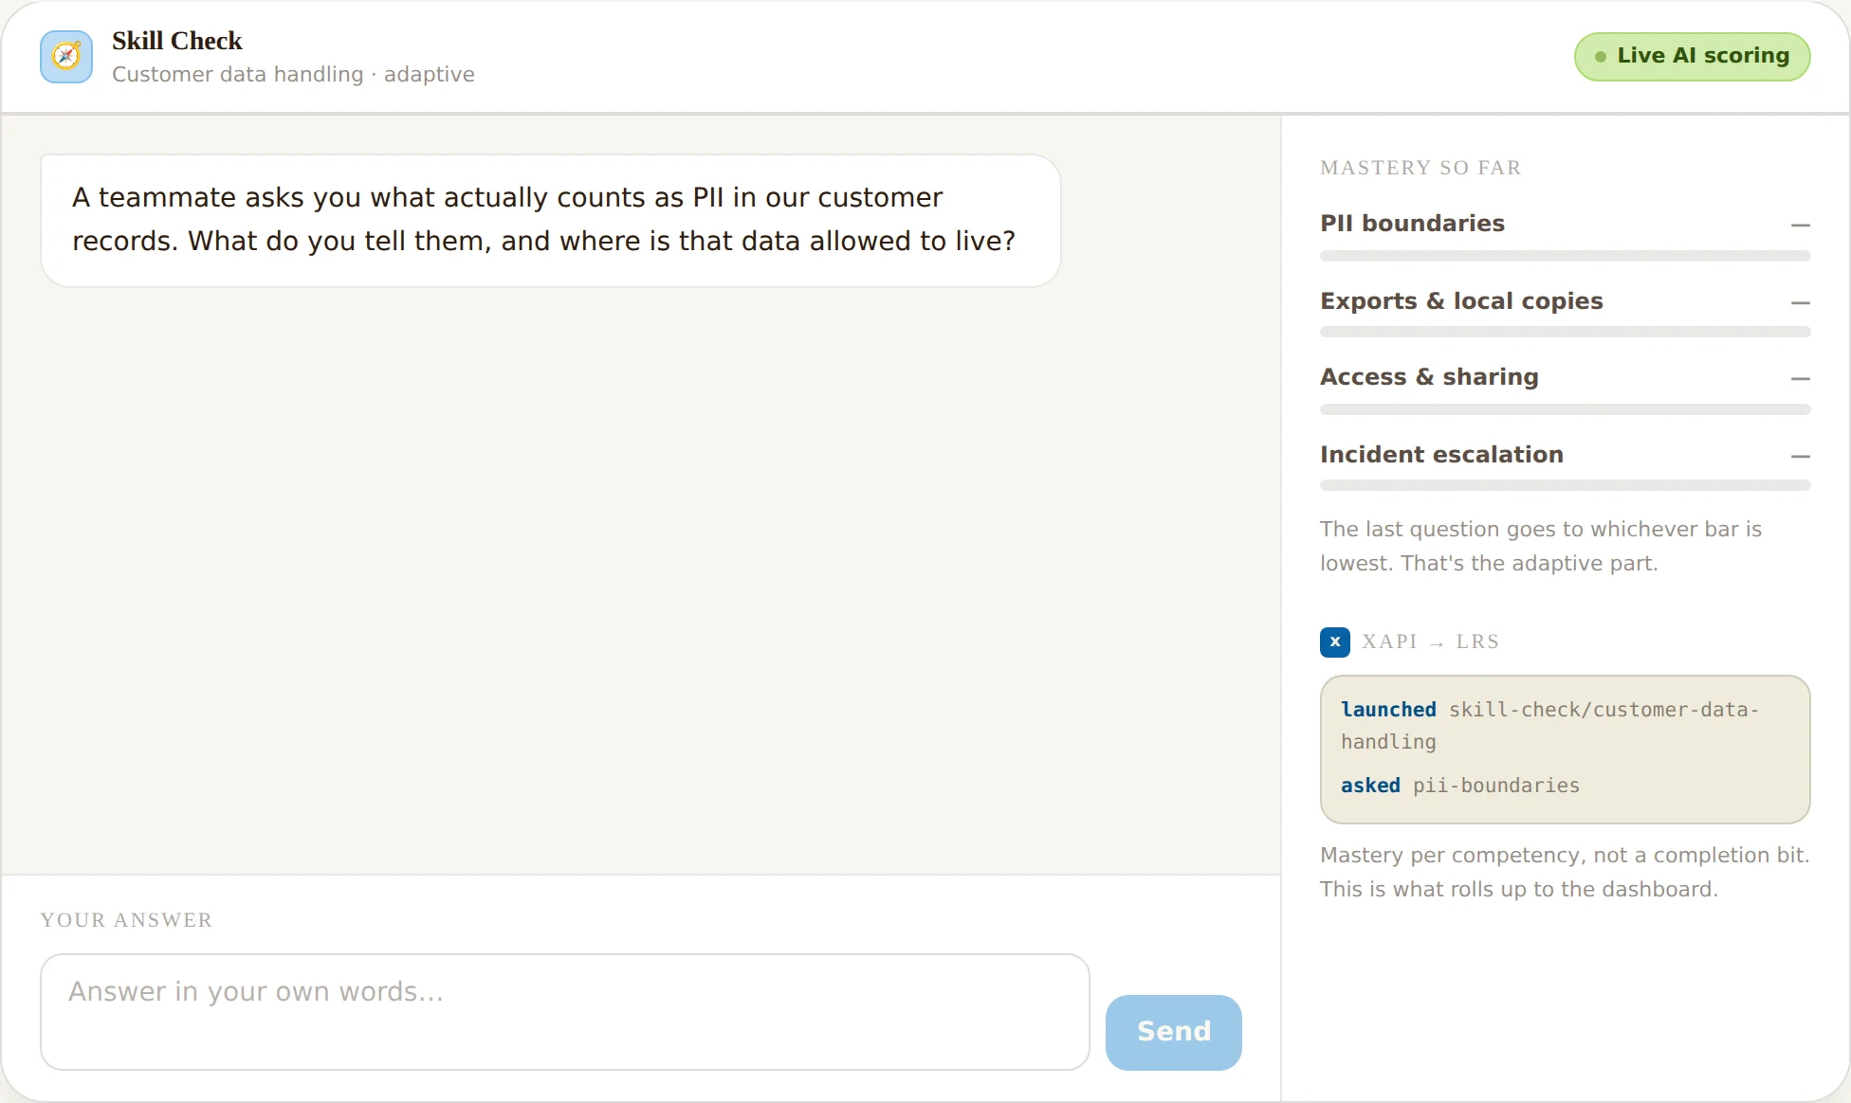Image resolution: width=1851 pixels, height=1103 pixels.
Task: Select the PII boundaries competency label
Action: tap(1413, 223)
